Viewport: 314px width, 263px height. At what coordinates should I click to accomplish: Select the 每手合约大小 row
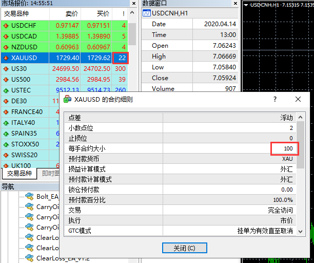pos(180,148)
